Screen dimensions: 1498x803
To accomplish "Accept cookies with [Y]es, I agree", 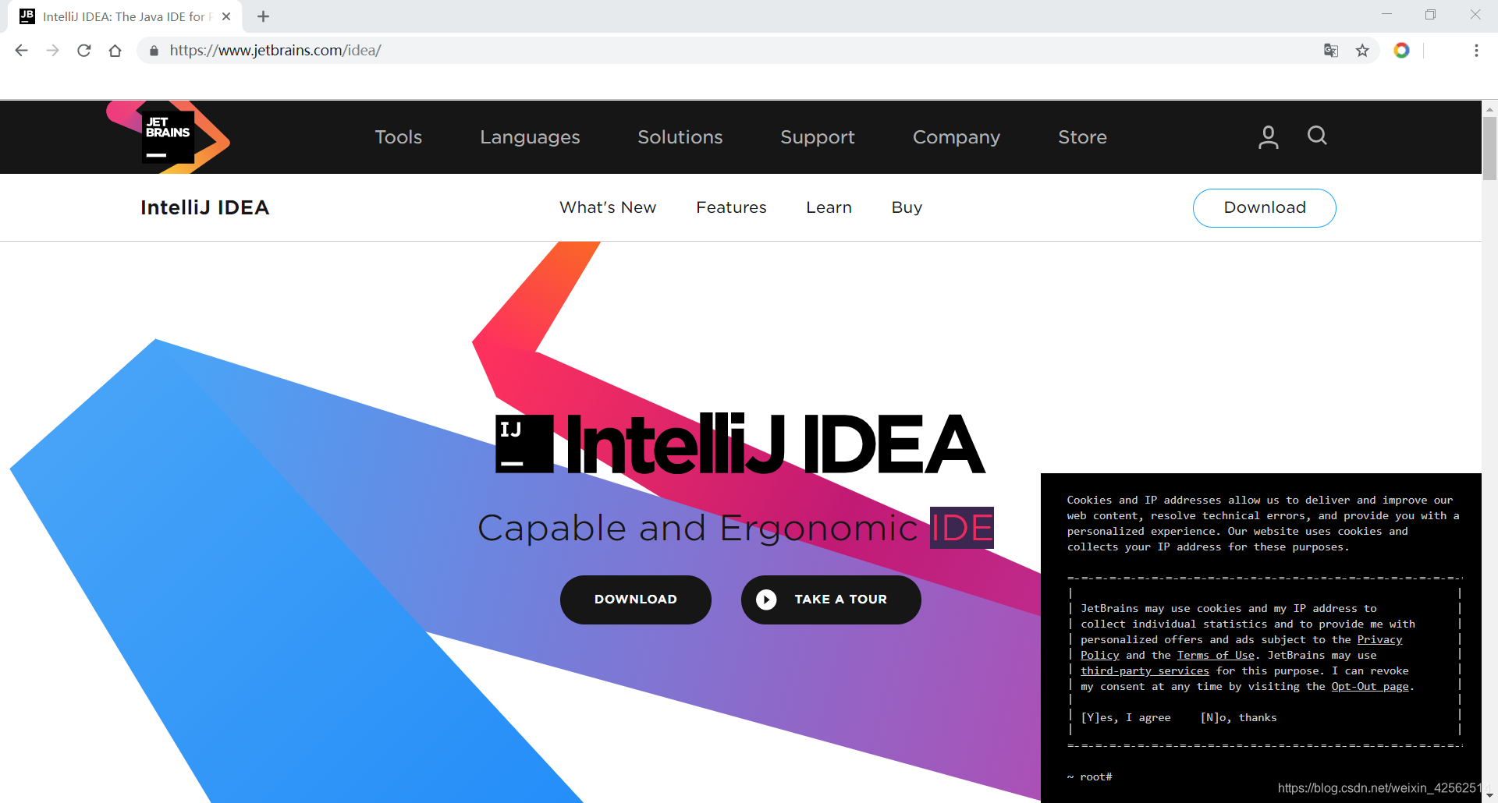I will coord(1126,718).
